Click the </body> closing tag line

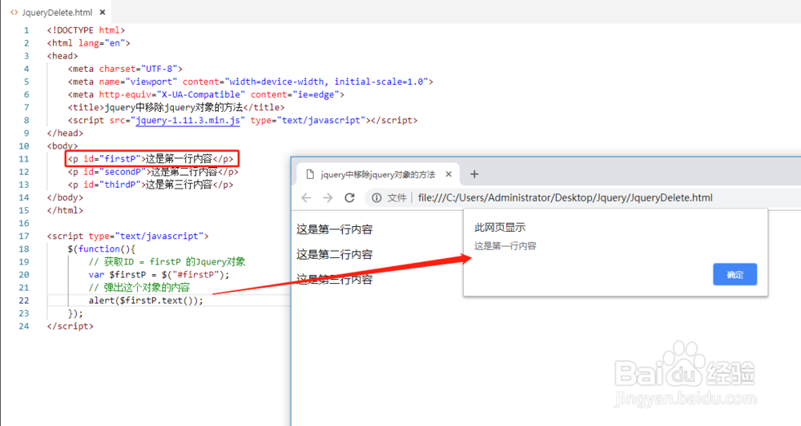[x=65, y=197]
